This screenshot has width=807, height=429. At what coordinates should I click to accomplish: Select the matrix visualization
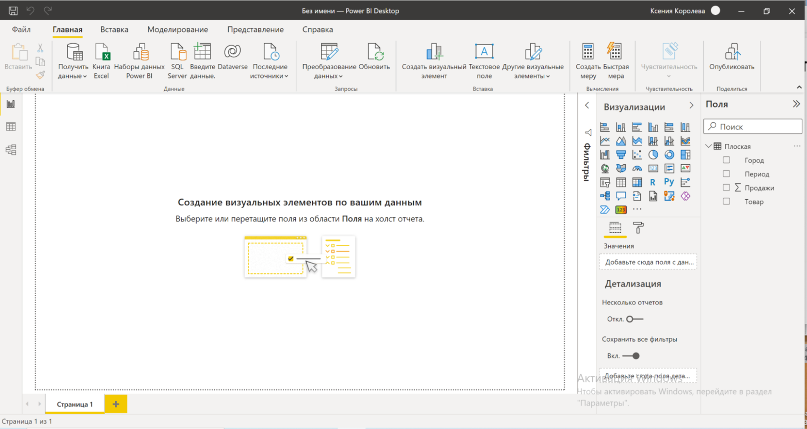coord(637,182)
